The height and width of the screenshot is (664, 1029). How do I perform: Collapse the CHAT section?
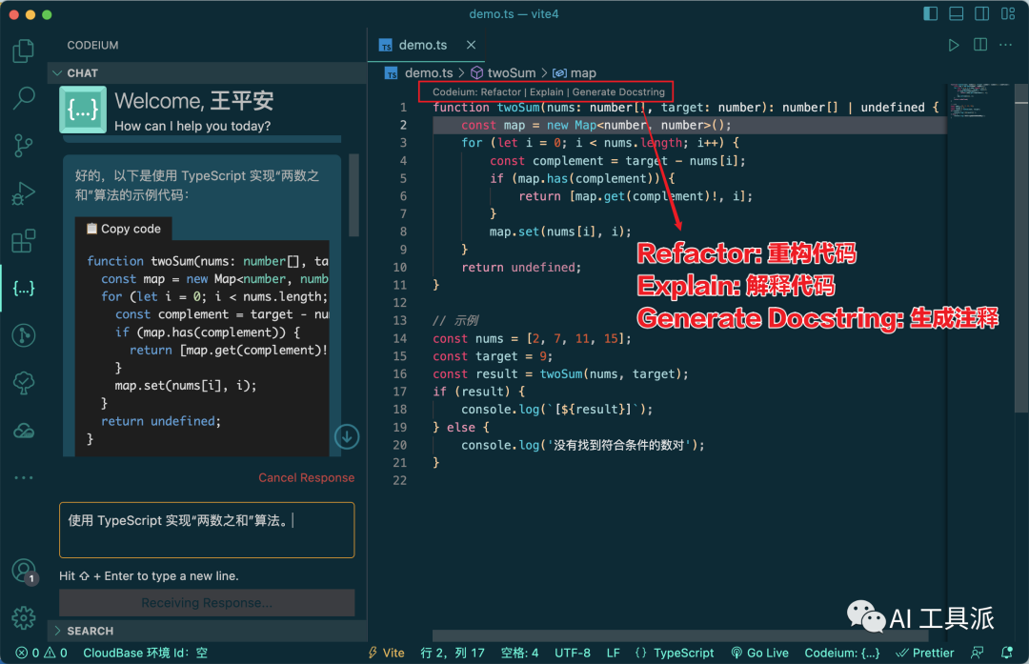pyautogui.click(x=82, y=73)
